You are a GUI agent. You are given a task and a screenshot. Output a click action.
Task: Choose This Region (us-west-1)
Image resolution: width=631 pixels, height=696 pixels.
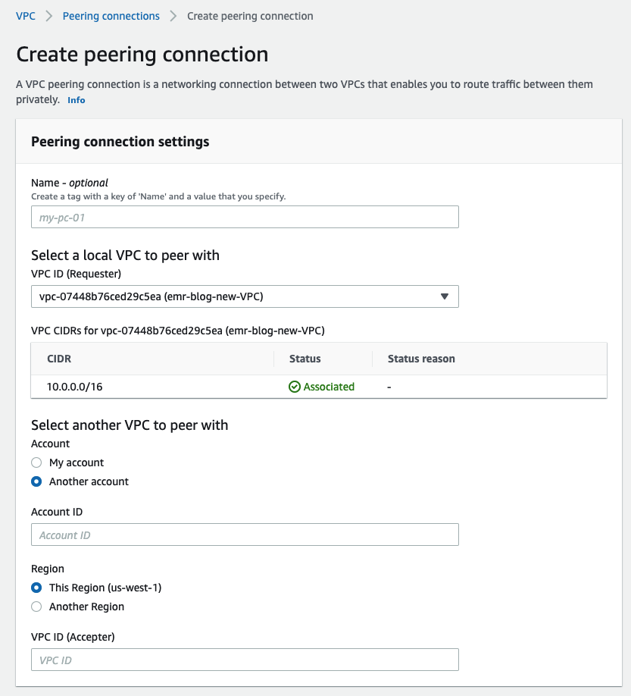(x=36, y=588)
